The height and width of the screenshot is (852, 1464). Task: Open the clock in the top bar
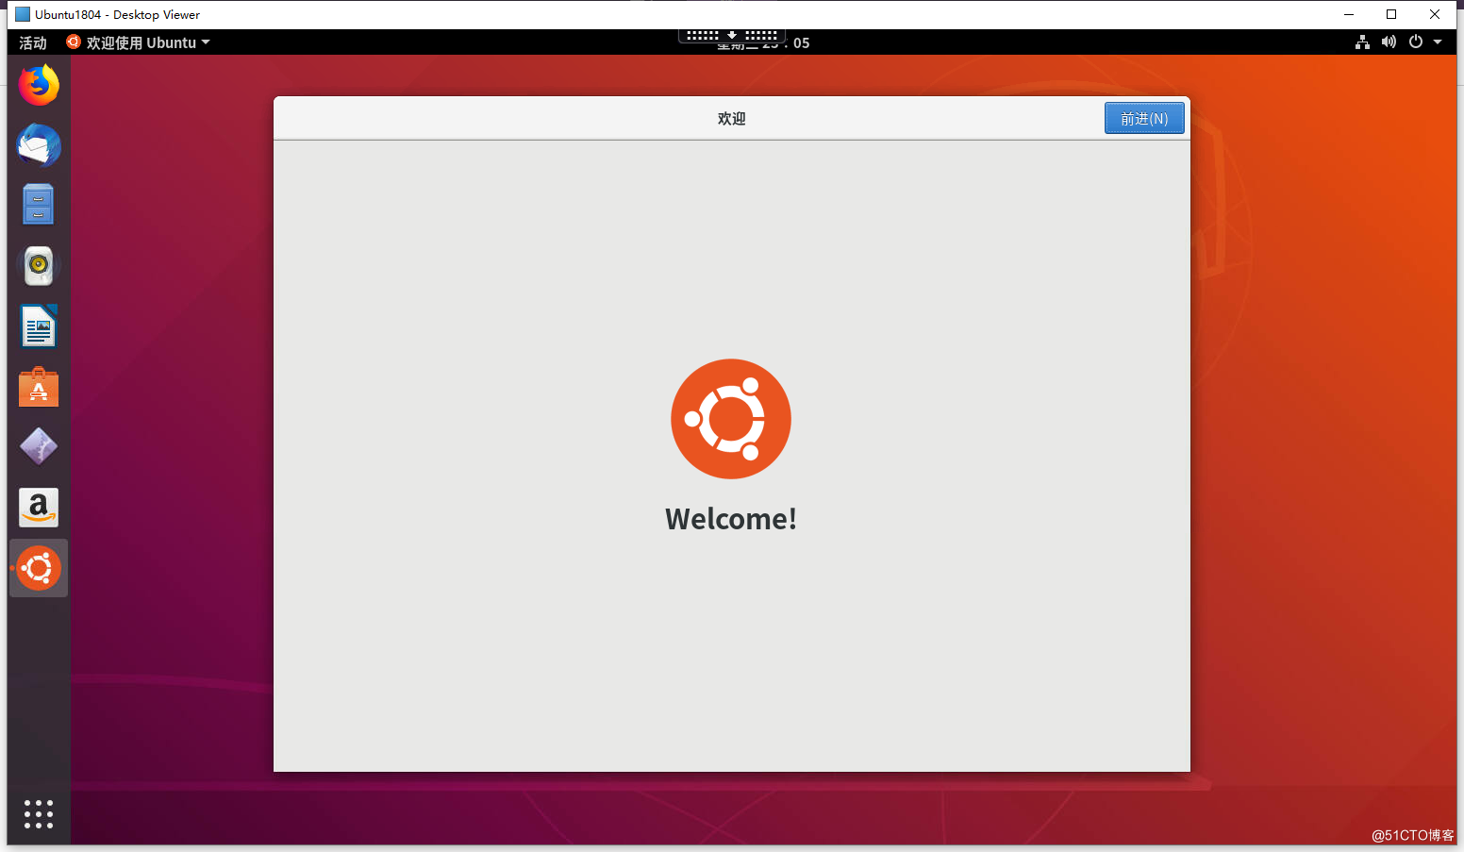coord(763,43)
